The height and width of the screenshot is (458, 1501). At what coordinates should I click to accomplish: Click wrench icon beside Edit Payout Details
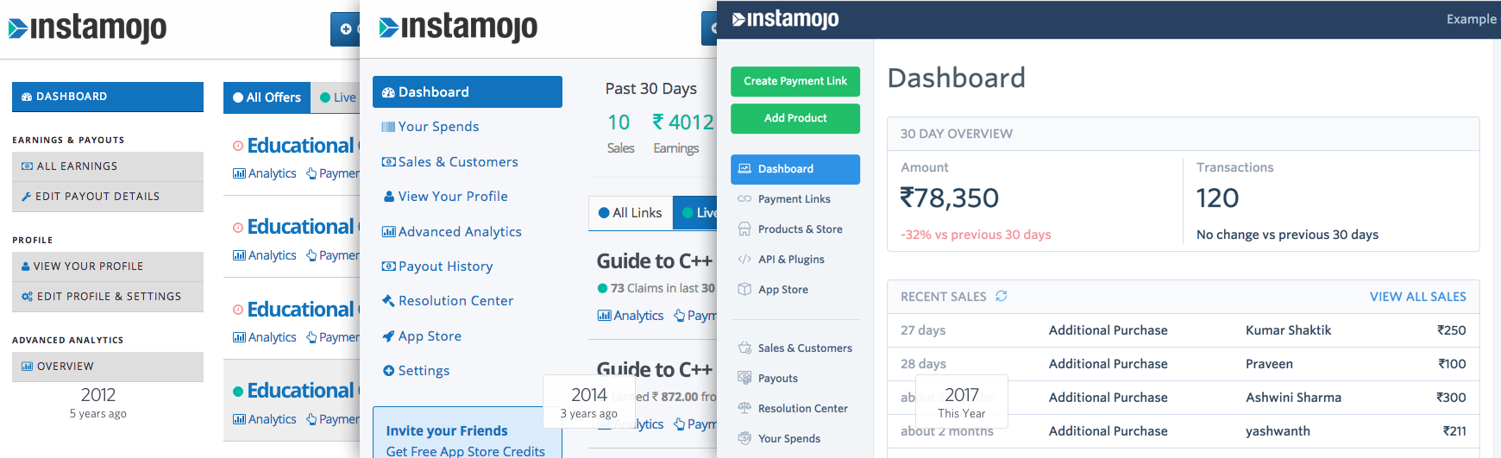tap(26, 197)
